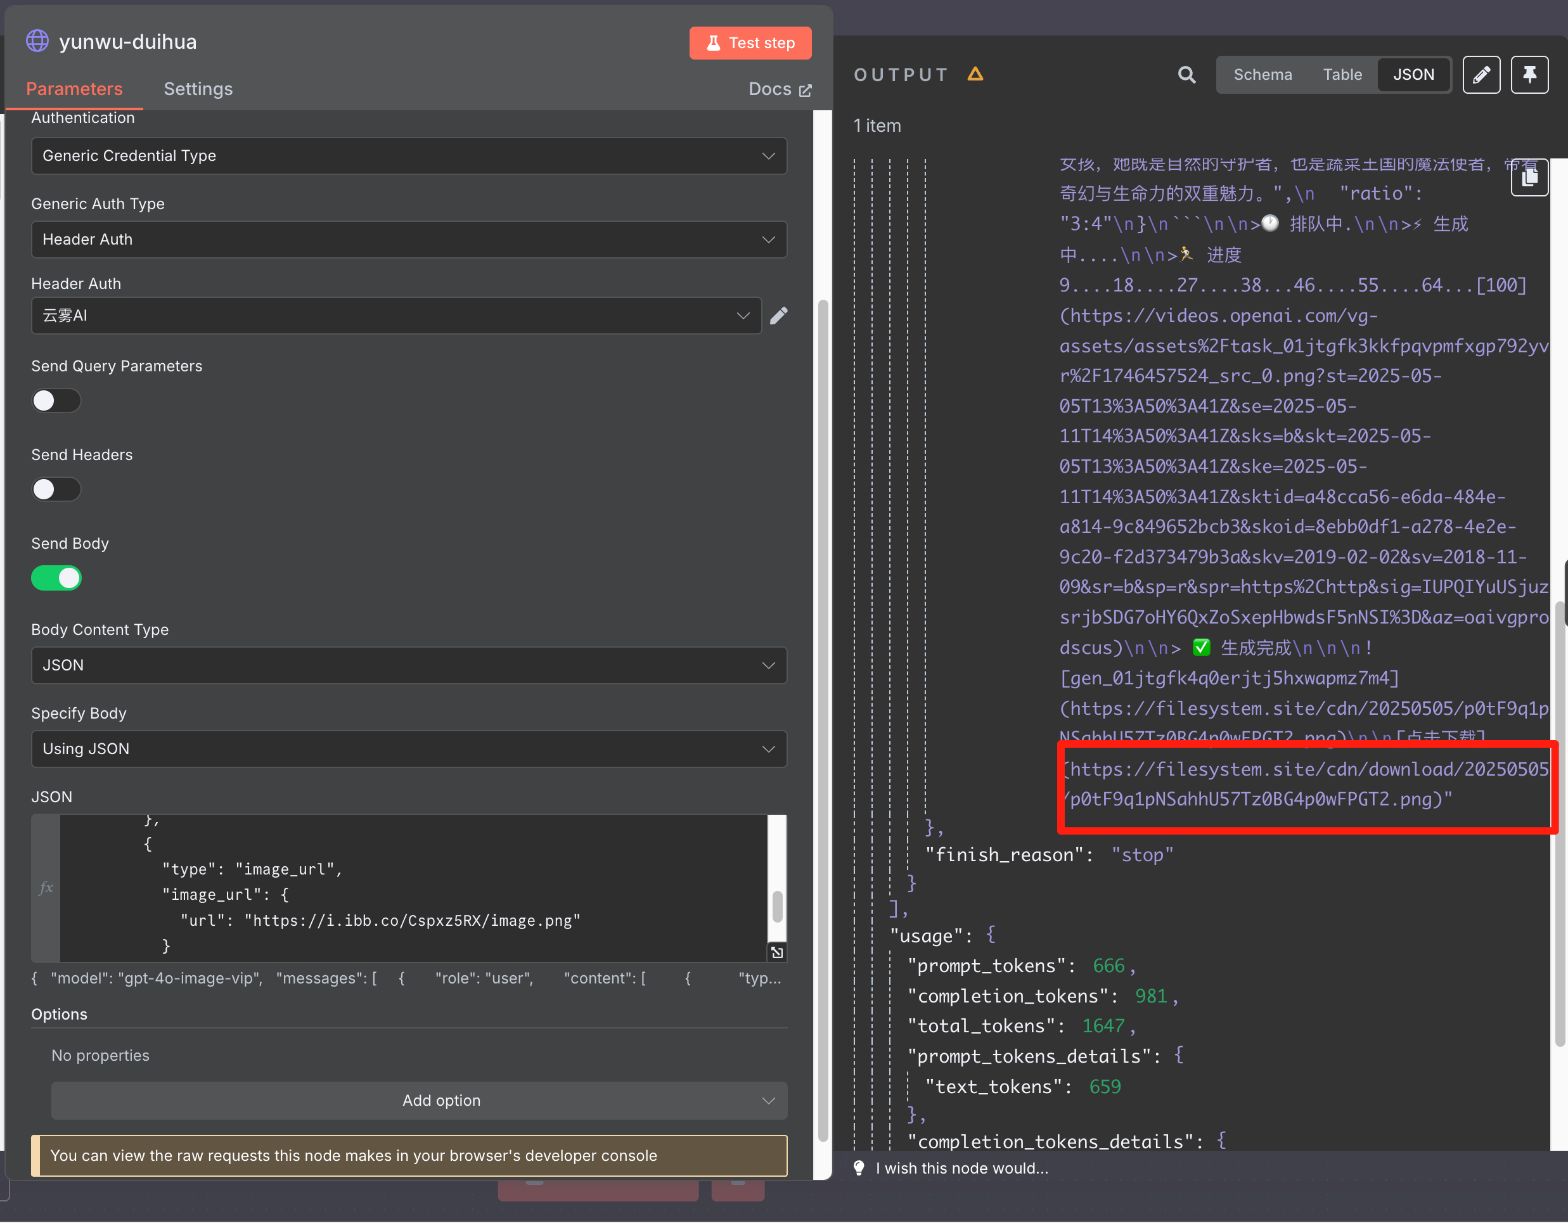Click the "stop" value in output
Screen dimensions: 1568x1223
pyautogui.click(x=1142, y=855)
